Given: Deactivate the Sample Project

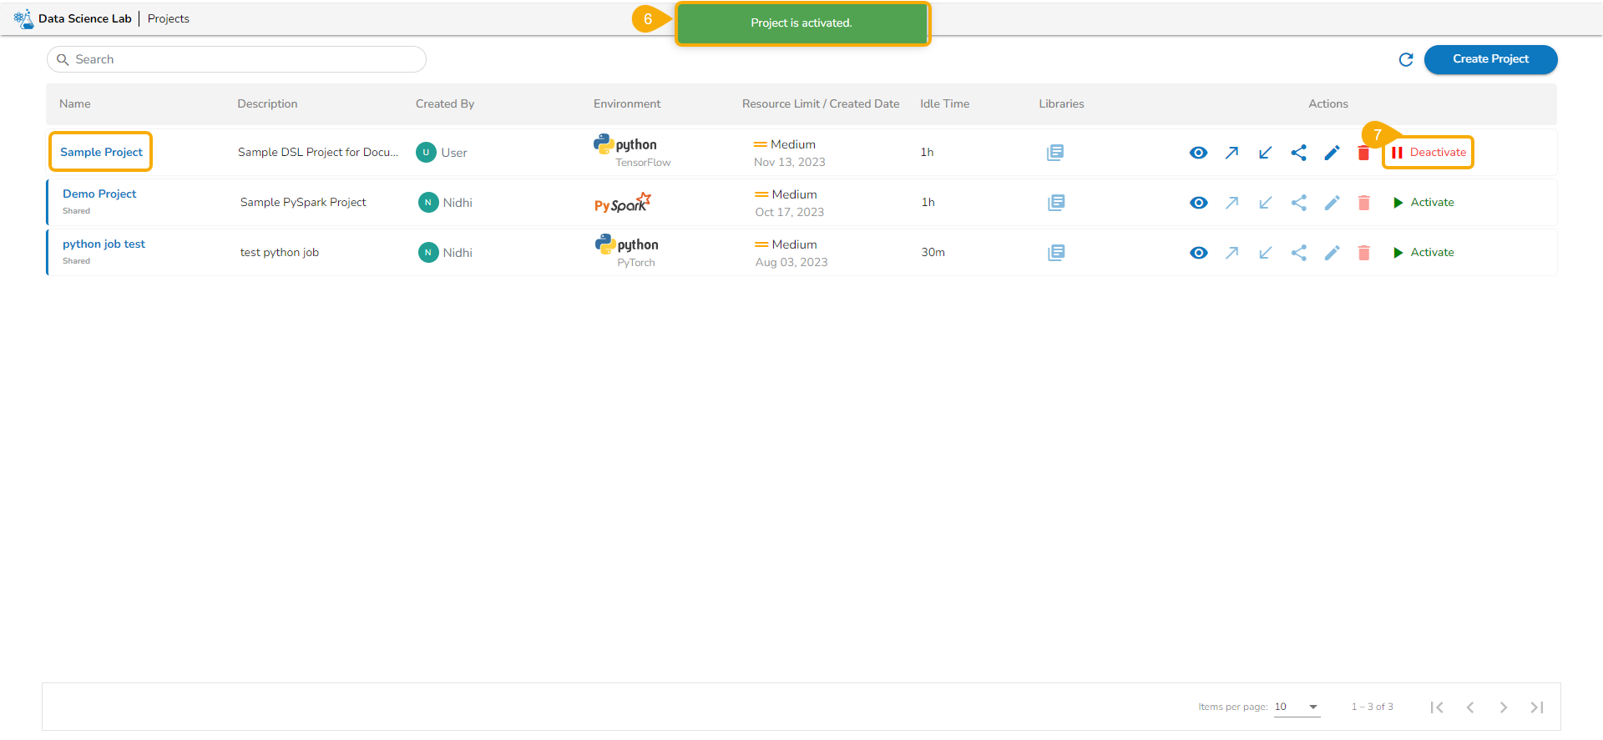Looking at the screenshot, I should pos(1429,153).
